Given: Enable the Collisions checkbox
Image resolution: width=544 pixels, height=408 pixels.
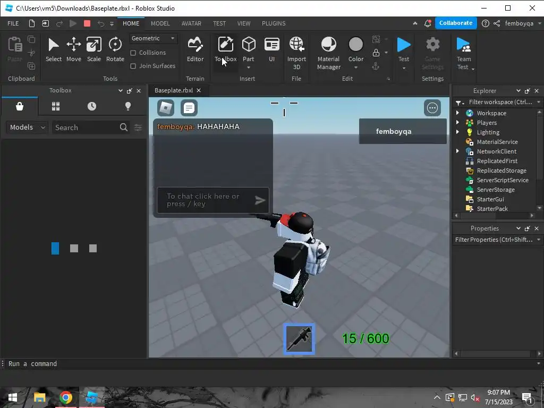Looking at the screenshot, I should point(133,53).
